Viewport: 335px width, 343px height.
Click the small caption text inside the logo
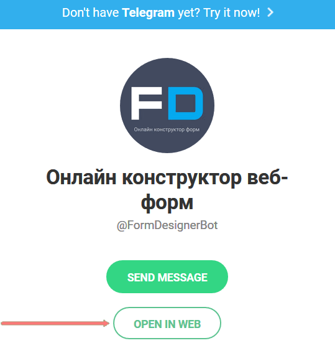(x=167, y=129)
